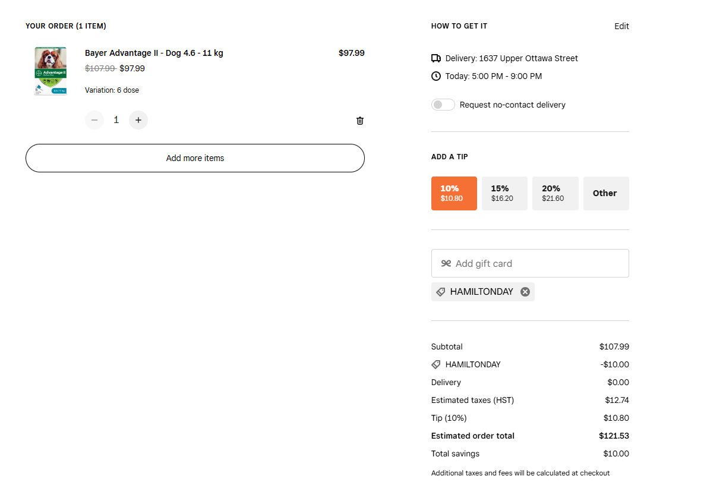The width and height of the screenshot is (707, 482).
Task: Decrease quantity with the minus button
Action: [94, 120]
